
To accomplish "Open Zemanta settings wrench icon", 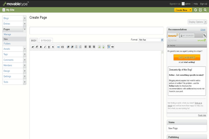I will coord(204,35).
